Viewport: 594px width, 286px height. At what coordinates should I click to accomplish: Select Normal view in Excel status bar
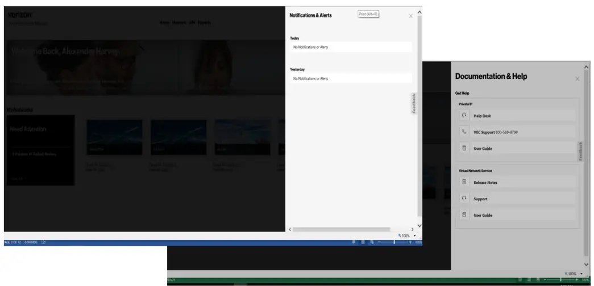click(521, 280)
